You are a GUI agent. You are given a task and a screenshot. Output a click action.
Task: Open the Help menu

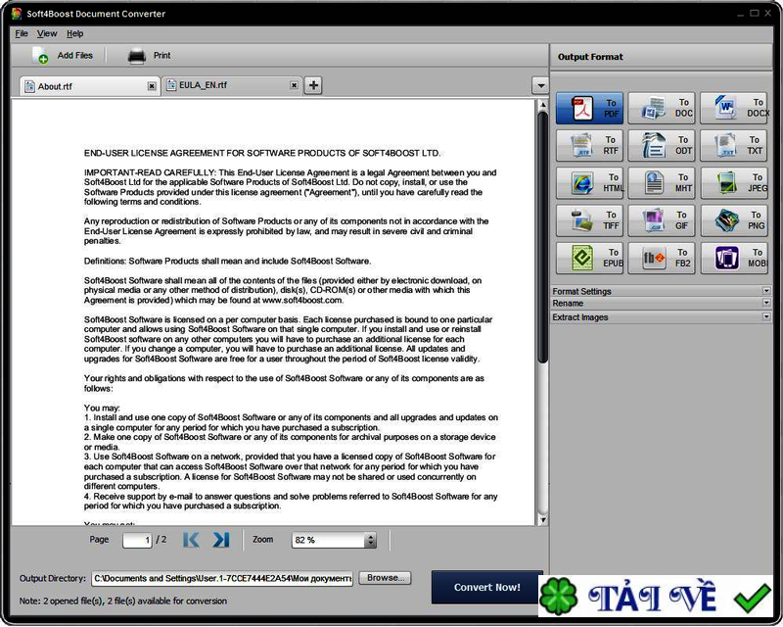(75, 33)
